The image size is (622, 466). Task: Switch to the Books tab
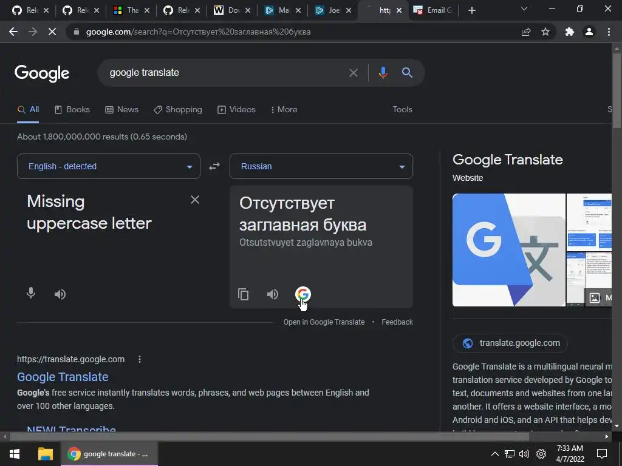72,109
